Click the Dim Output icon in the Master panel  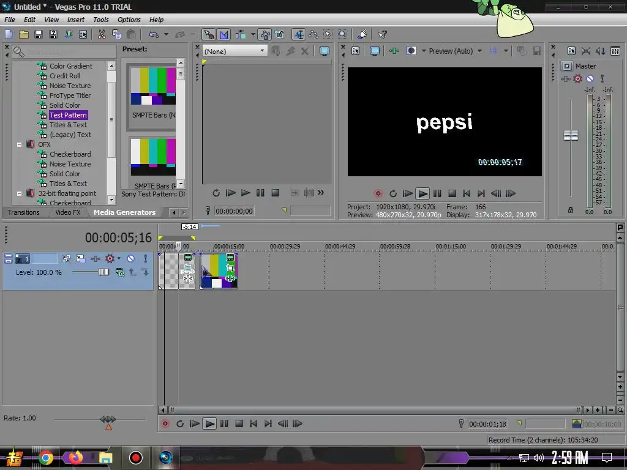coord(600,51)
